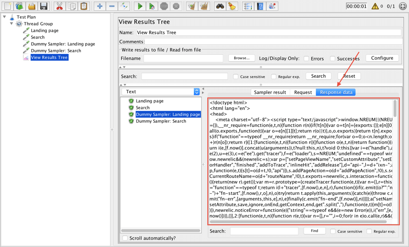
Task: Click the Search button
Action: click(x=318, y=76)
